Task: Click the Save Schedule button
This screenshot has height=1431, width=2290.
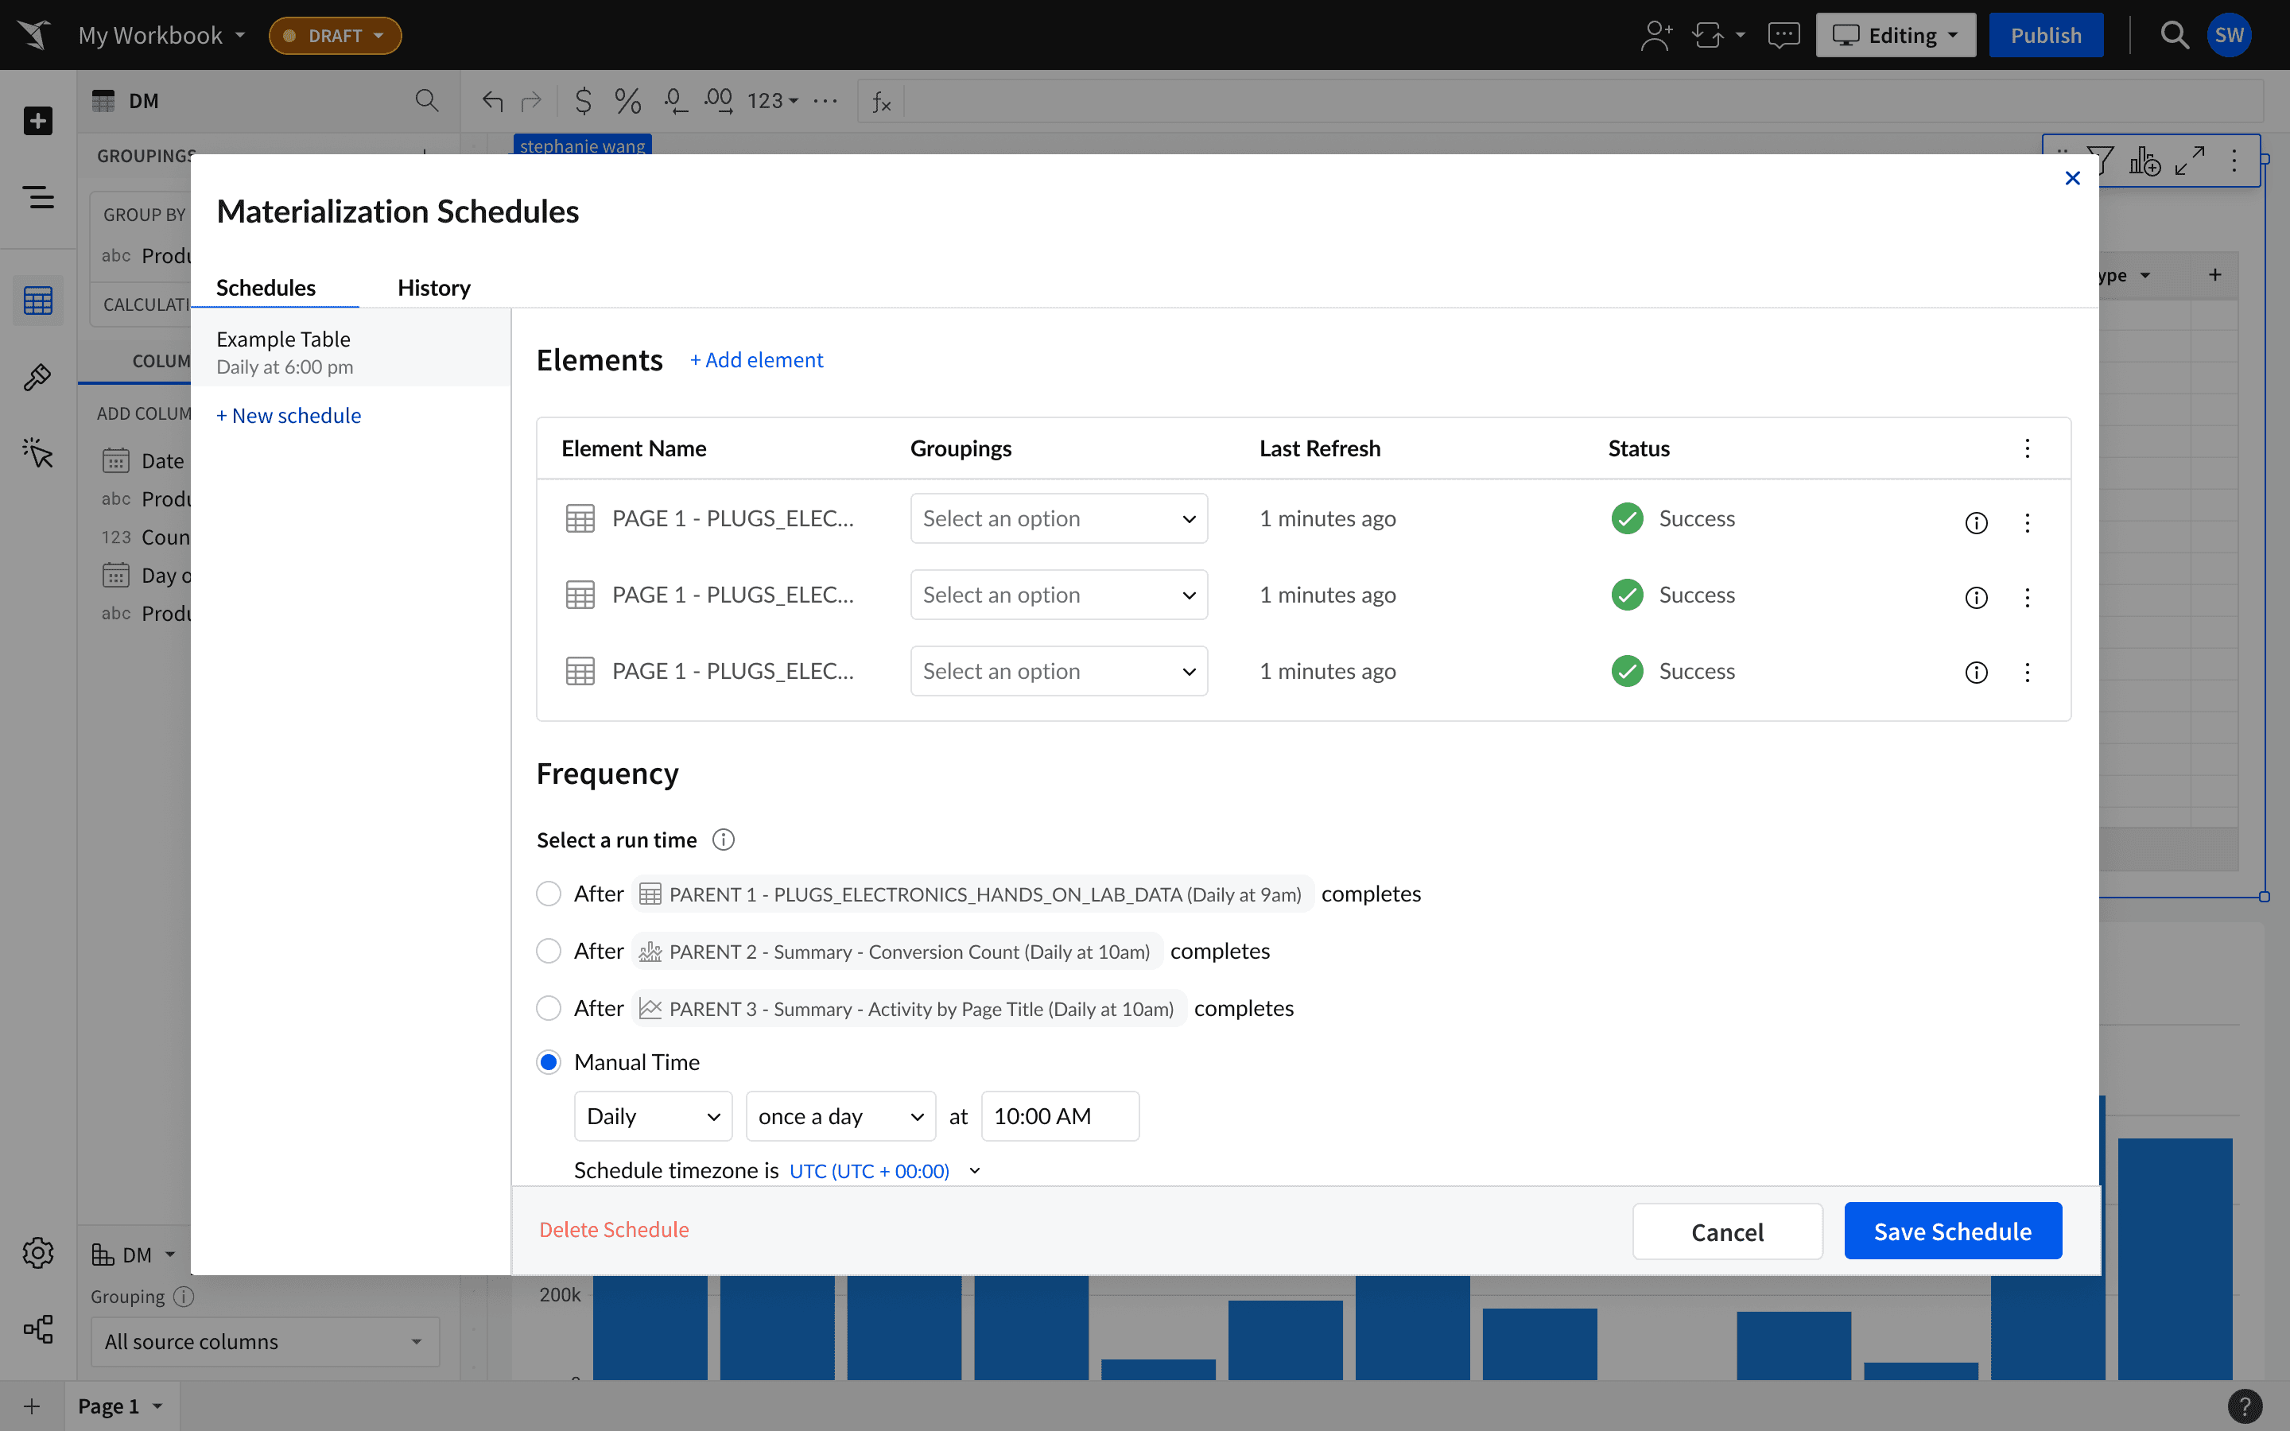Action: 1953,1231
